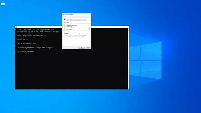Screen dimensions: 201x113
Task: Click the 'Files to delete' label
Action: [x=66, y=22]
